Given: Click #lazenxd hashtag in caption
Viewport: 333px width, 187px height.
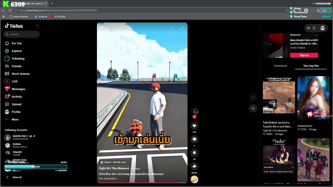Looking at the screenshot, I should click(135, 174).
